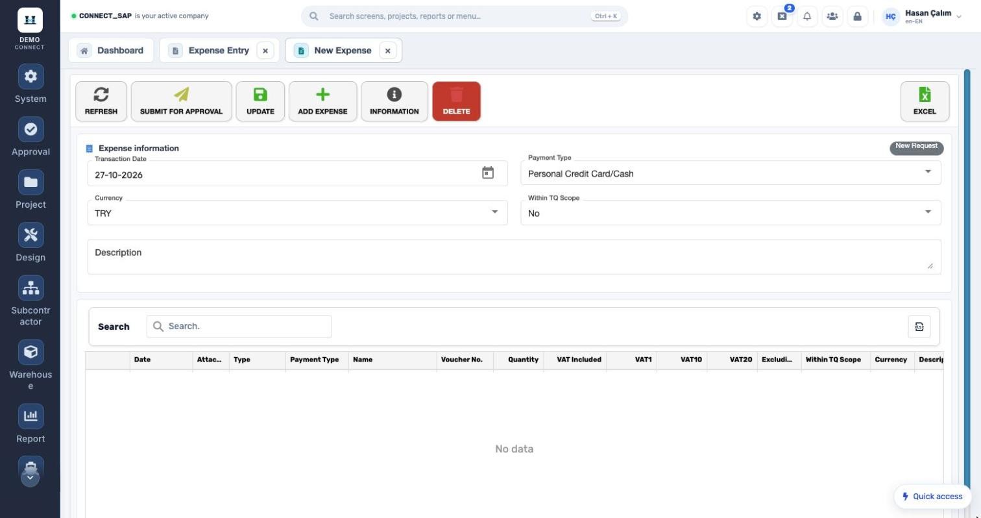This screenshot has height=518, width=981.
Task: Click the XLS export icon beside search
Action: (919, 327)
